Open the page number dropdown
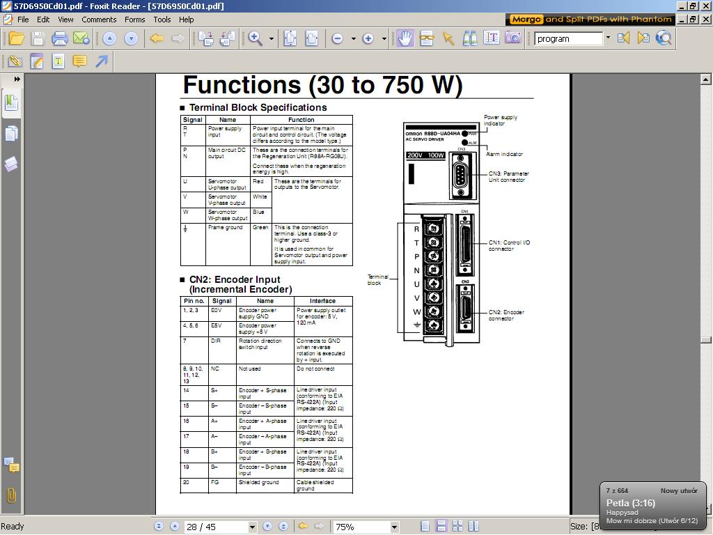The image size is (713, 535). coord(252,527)
